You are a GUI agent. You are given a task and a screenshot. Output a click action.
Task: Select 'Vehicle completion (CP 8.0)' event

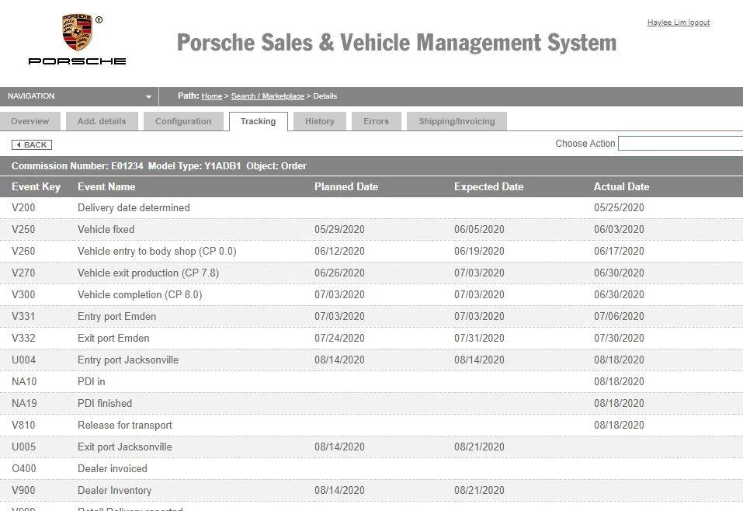coord(140,295)
